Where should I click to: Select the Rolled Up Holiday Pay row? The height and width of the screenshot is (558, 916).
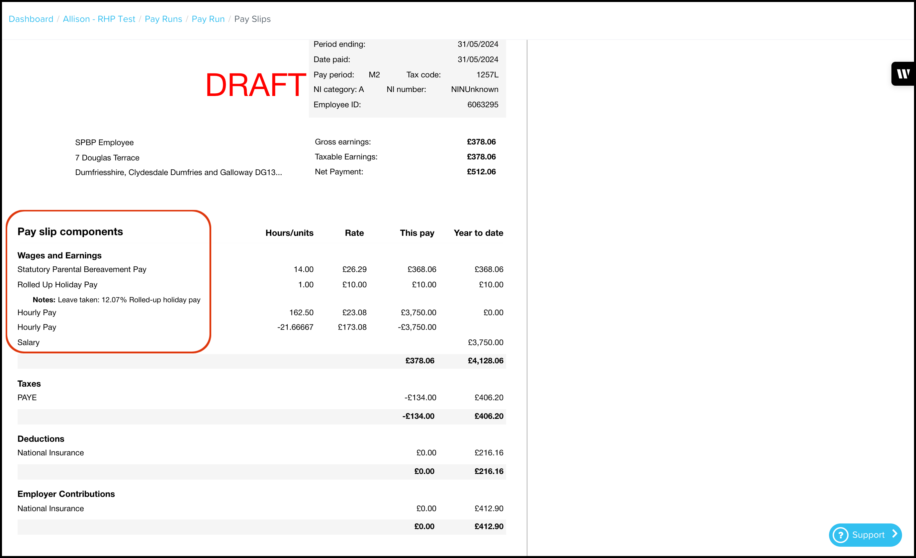point(57,284)
